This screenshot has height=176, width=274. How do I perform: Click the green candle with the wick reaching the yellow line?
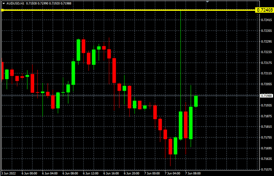pyautogui.click(x=181, y=125)
